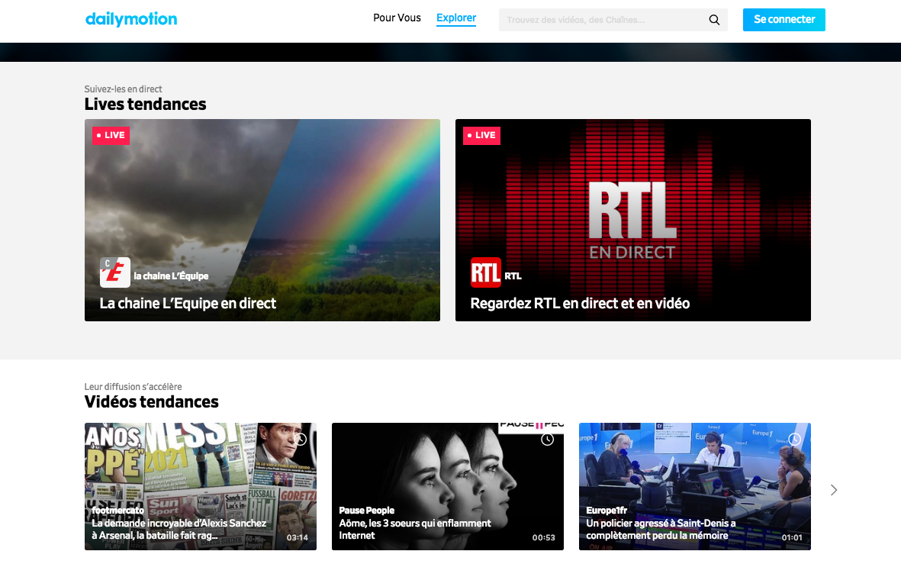The image size is (901, 564).
Task: Click the LIVE badge on L'Equipe stream
Action: pos(111,135)
